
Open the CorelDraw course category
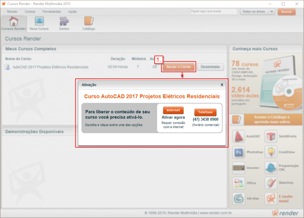point(271,152)
